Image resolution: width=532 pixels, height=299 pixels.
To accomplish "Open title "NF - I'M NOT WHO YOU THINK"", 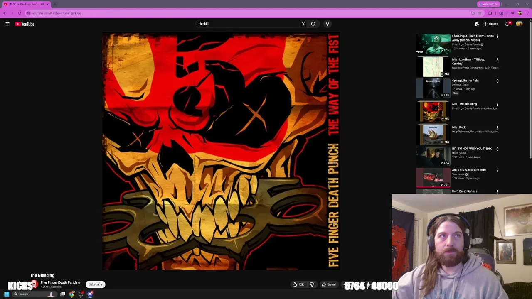I will point(472,149).
